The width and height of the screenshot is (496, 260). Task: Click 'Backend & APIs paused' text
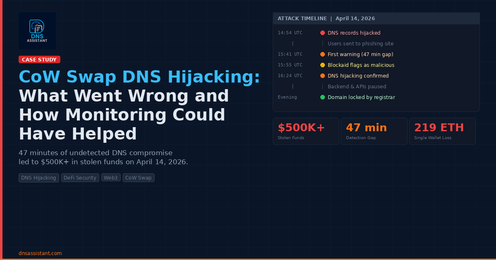[x=357, y=87]
